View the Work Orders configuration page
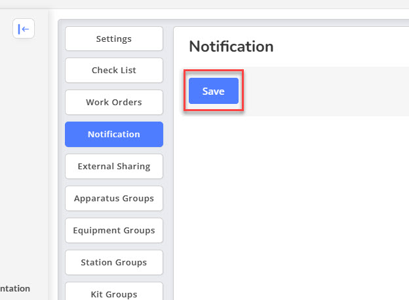The width and height of the screenshot is (409, 300). click(114, 102)
